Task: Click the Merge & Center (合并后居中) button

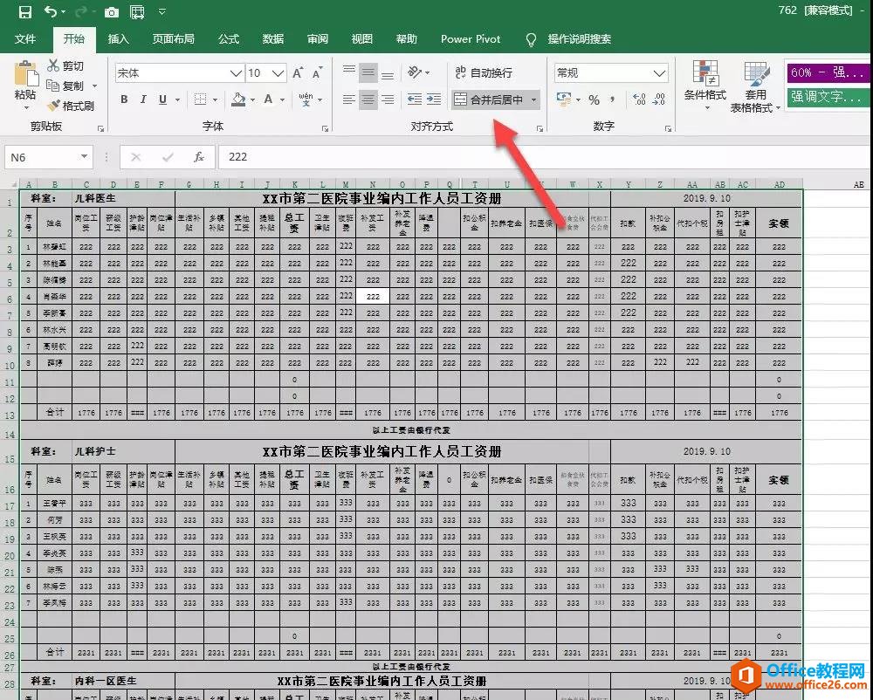Action: [489, 100]
